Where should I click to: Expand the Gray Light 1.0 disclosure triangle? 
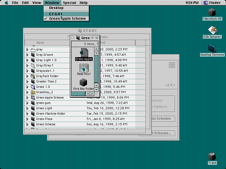[27, 60]
